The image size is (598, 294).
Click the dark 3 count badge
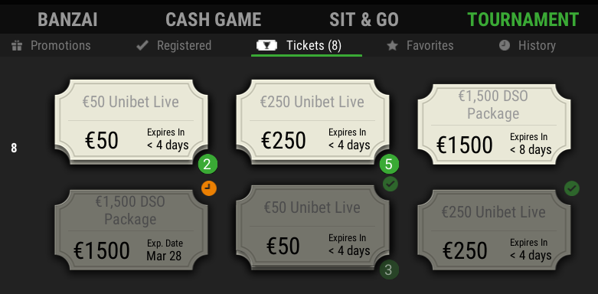tap(389, 270)
